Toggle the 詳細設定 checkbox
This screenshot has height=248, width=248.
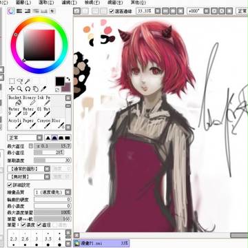click(x=10, y=185)
